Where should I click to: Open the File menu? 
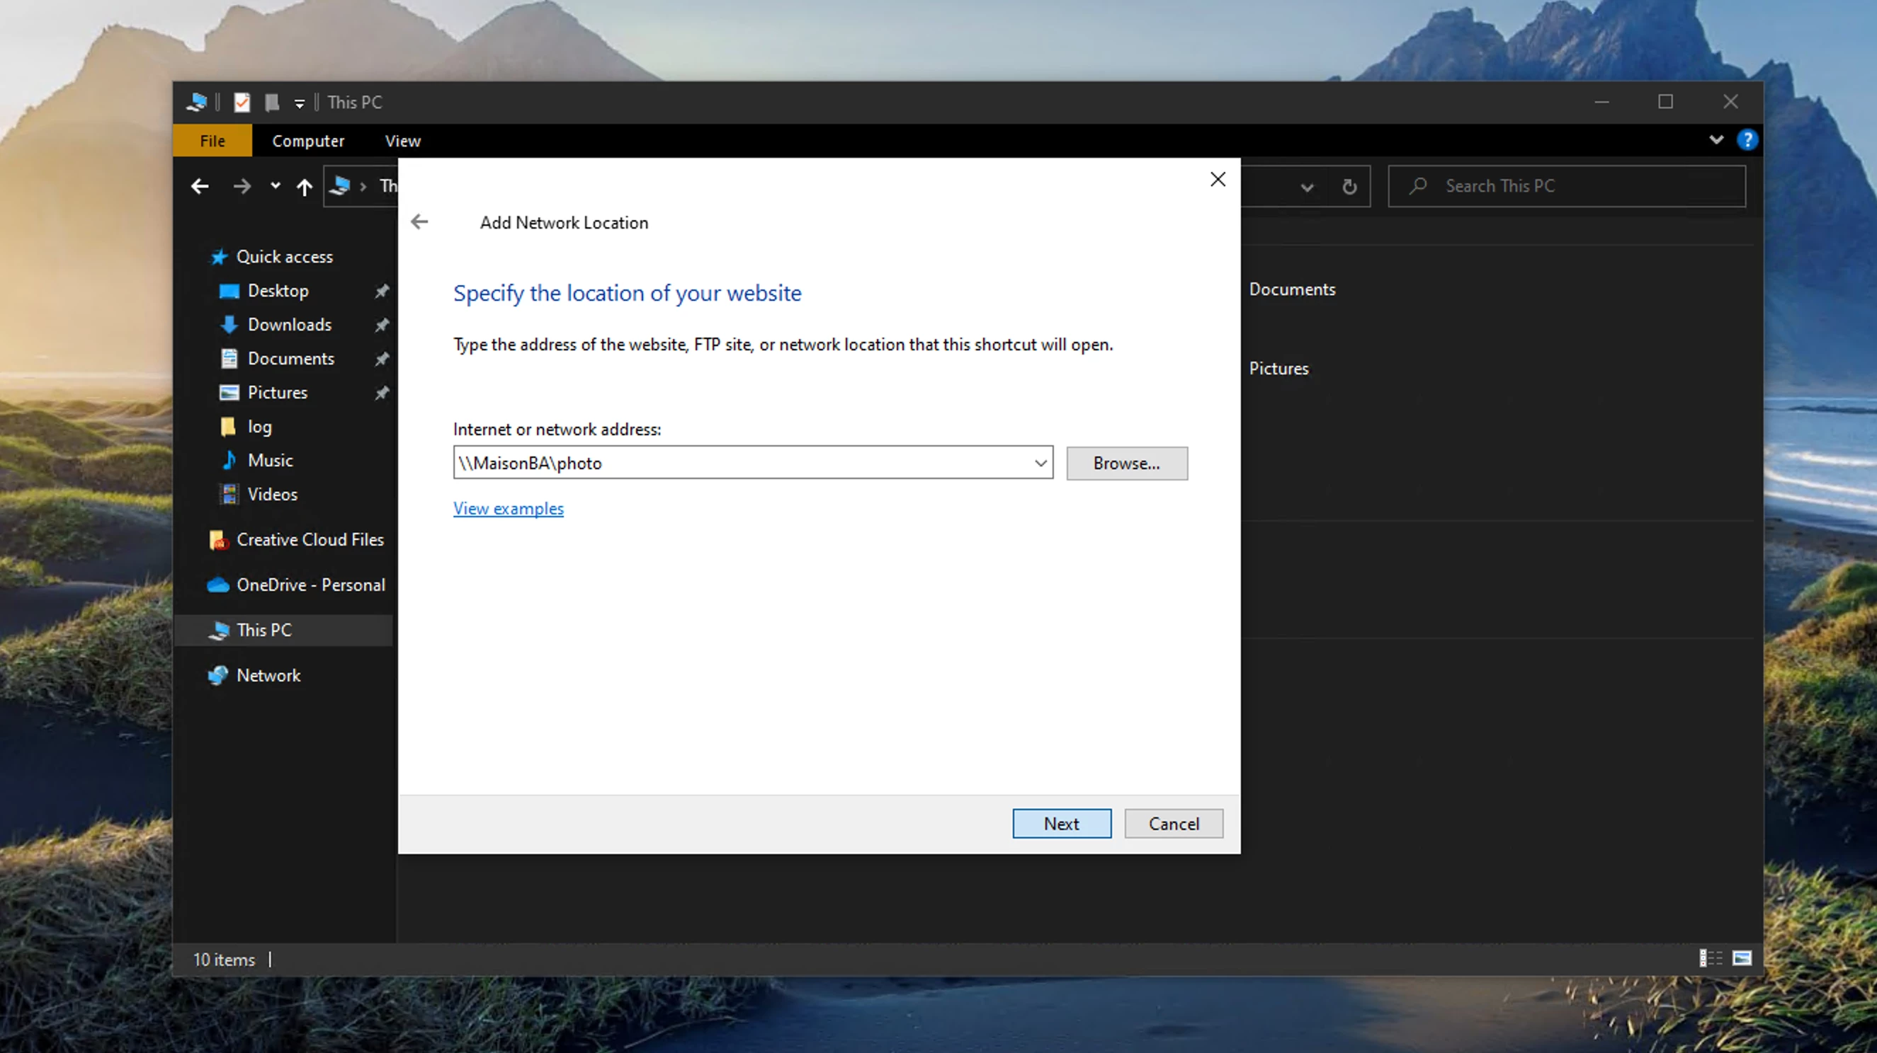(212, 141)
